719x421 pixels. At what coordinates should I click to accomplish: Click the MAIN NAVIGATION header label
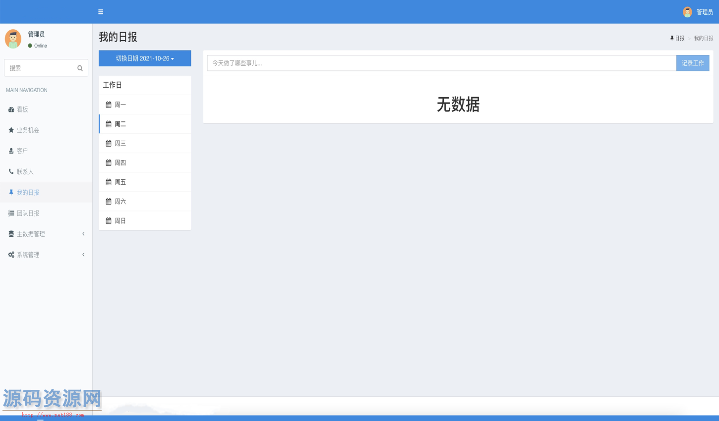click(x=27, y=90)
